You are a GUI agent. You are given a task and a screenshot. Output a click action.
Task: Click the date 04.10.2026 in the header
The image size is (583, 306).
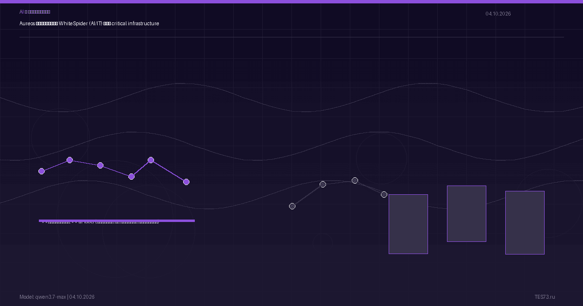[498, 14]
